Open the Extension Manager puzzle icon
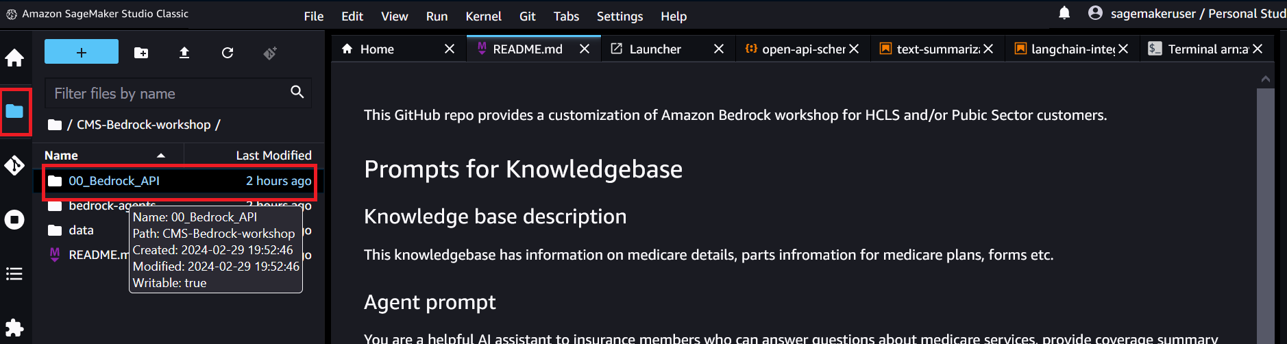The image size is (1287, 344). [x=14, y=328]
